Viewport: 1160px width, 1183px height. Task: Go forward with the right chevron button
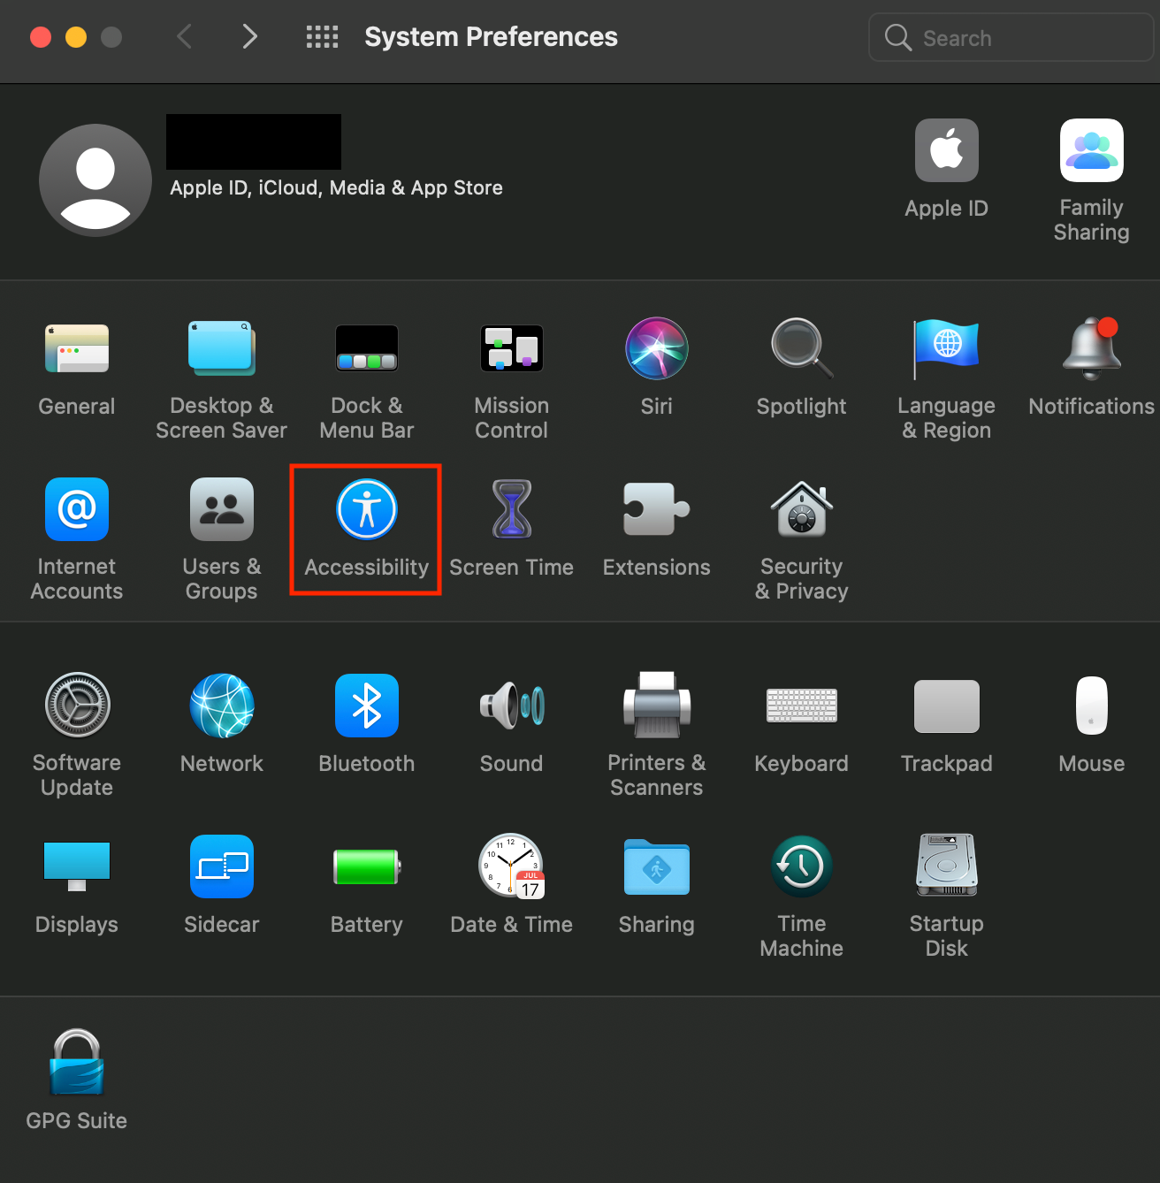[250, 36]
